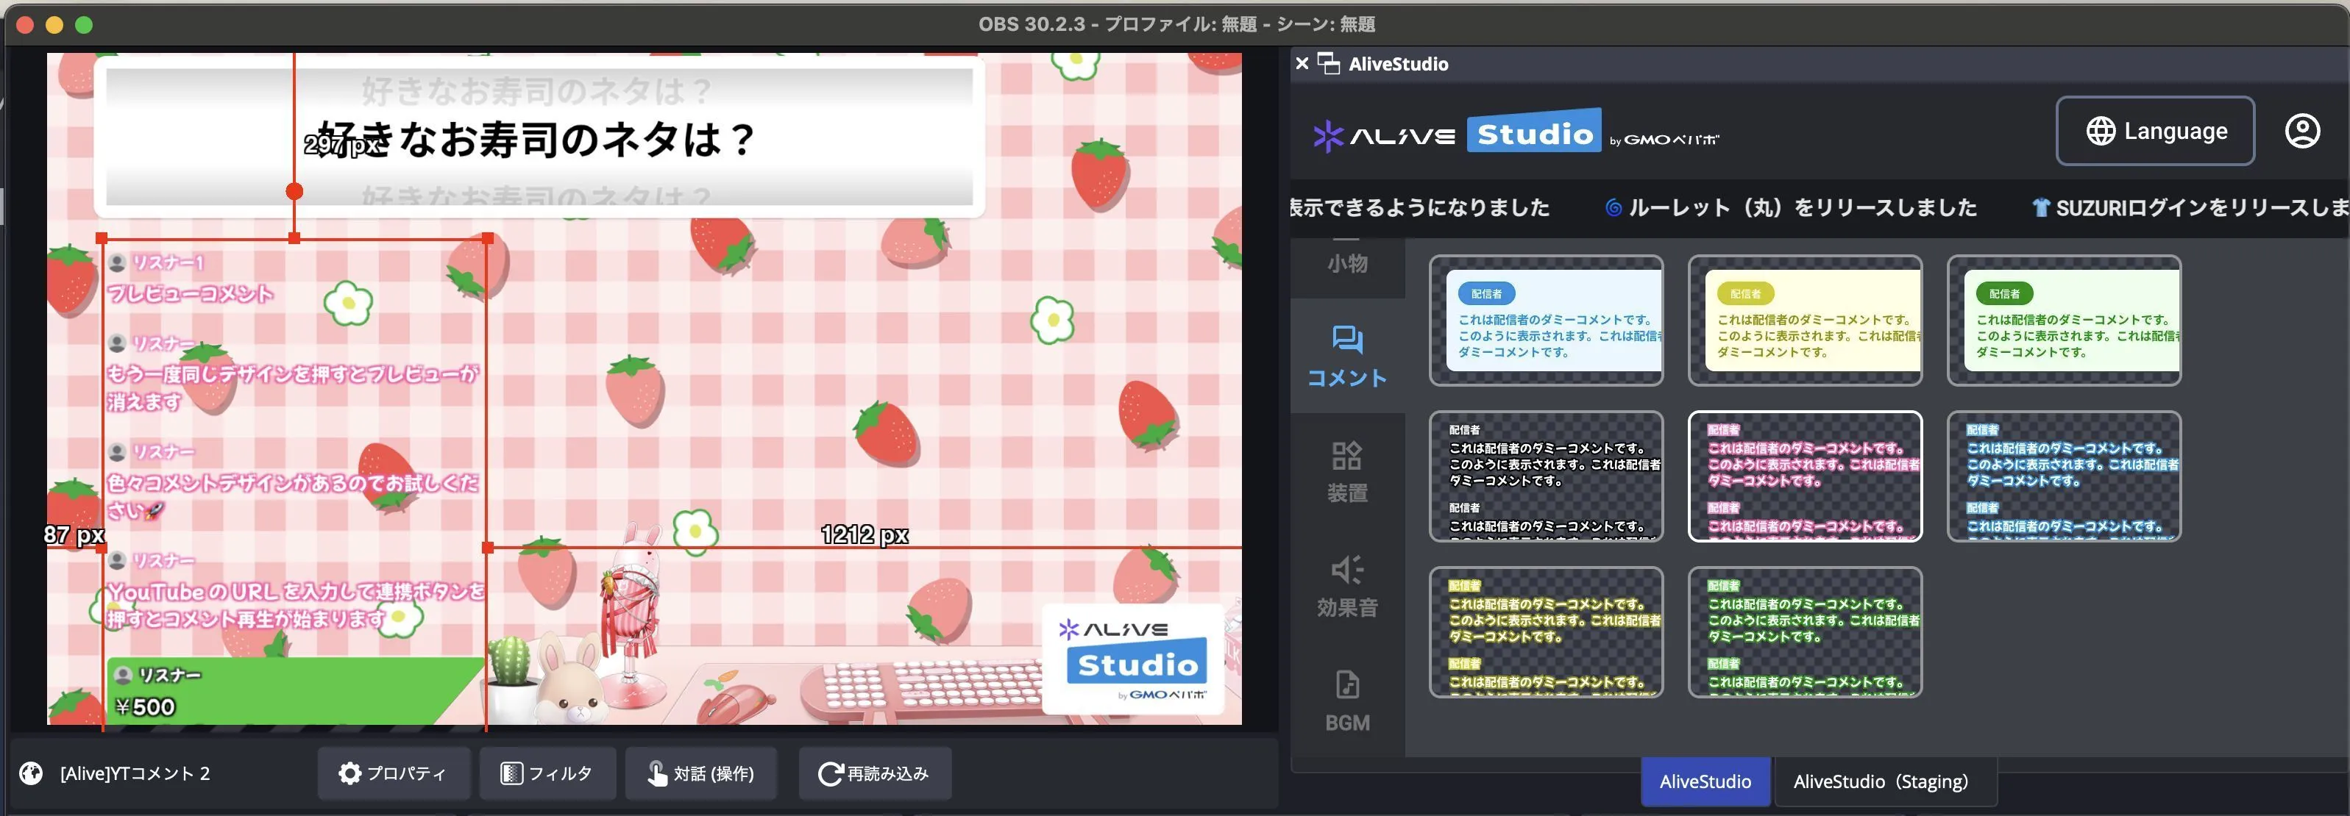The width and height of the screenshot is (2350, 816).
Task: Reload the source with 再読み込み icon
Action: (874, 773)
